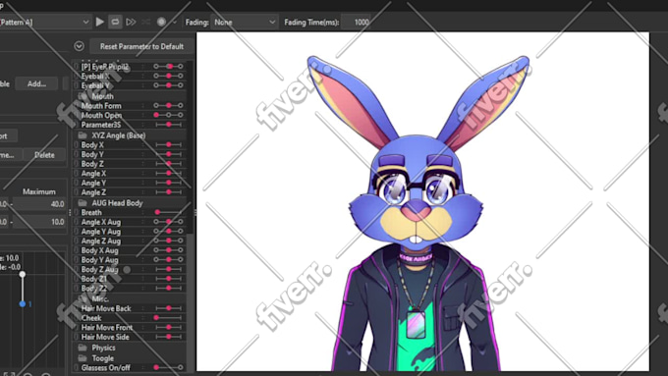Click the Add... button
Viewport: 668px width, 376px height.
pyautogui.click(x=36, y=83)
